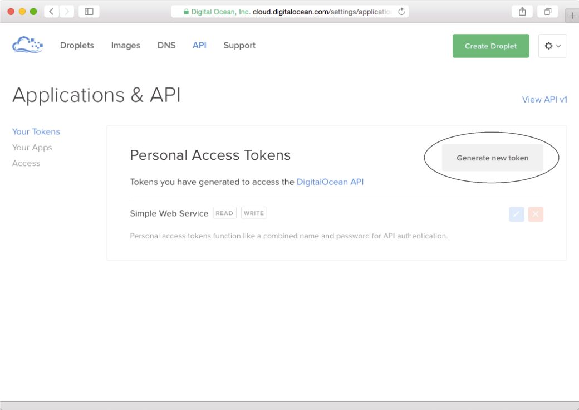Minimize the window with yellow button
579x410 pixels.
pos(22,12)
